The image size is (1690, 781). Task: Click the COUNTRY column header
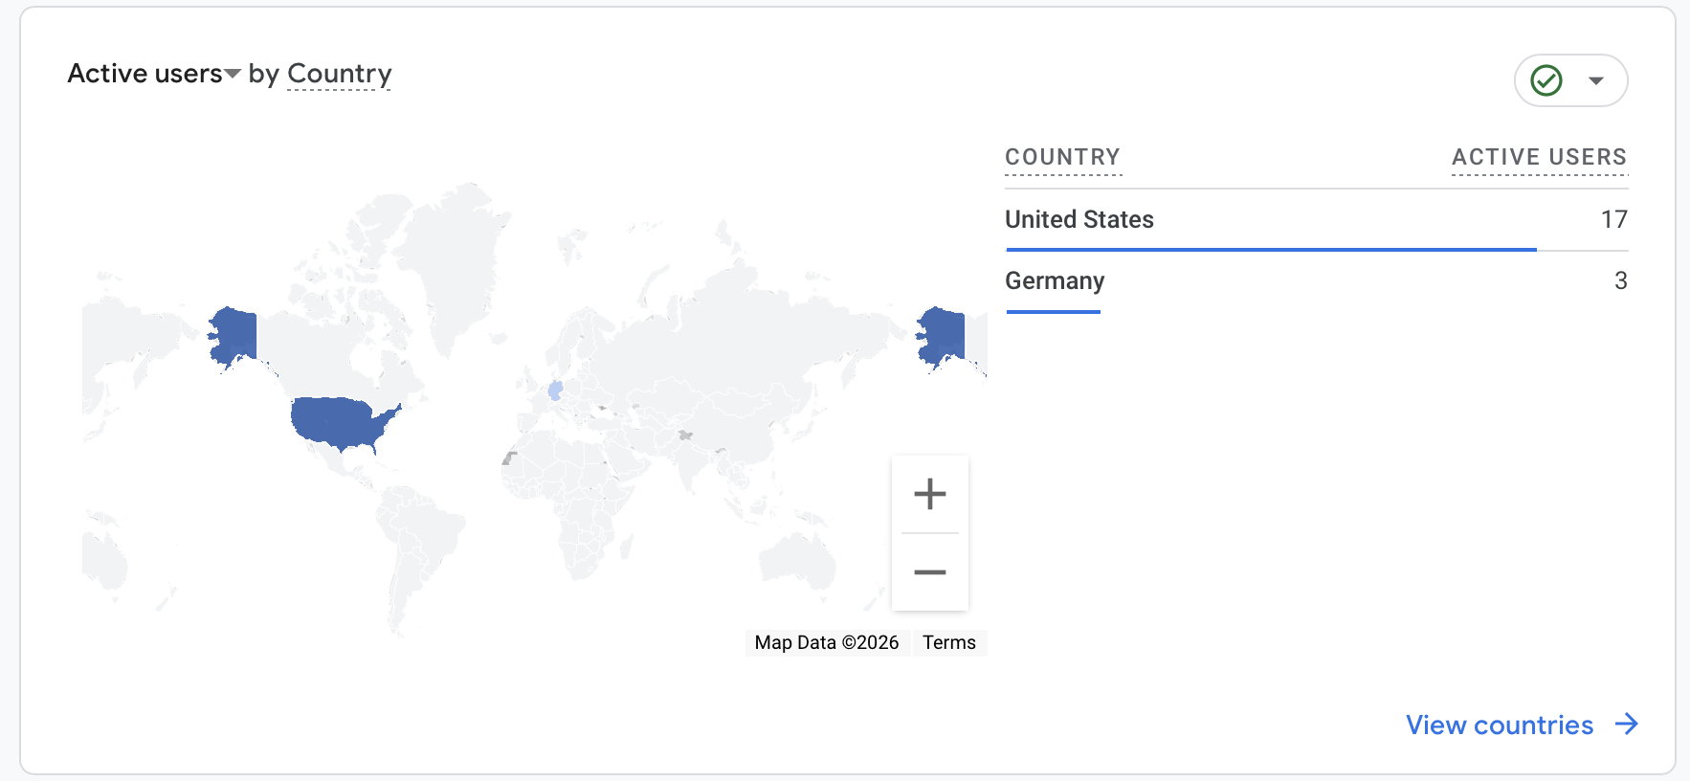1062,157
